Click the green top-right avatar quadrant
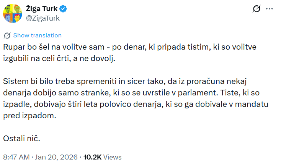The image size is (281, 166). coord(17,8)
